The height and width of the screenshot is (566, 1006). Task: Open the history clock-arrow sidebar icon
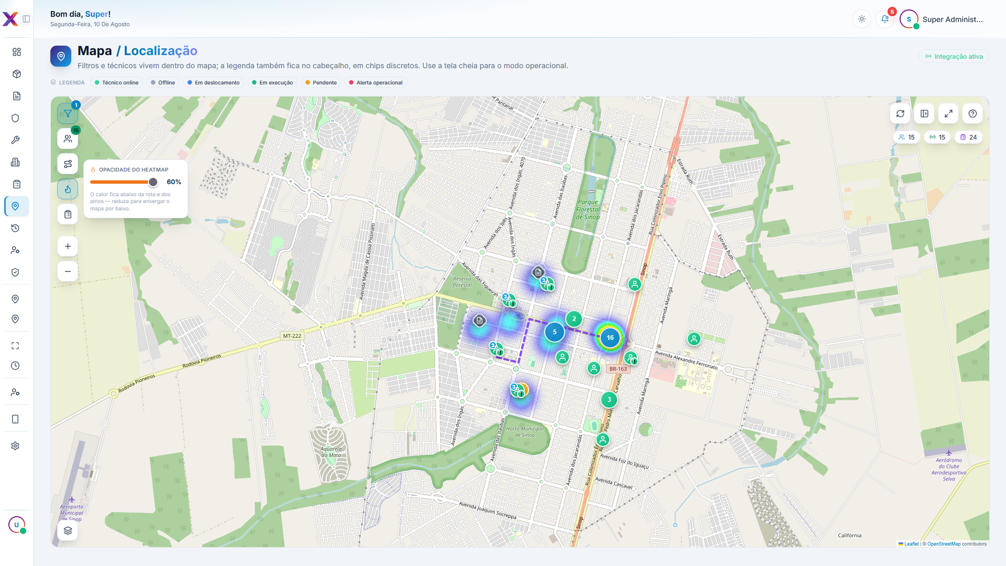[15, 228]
